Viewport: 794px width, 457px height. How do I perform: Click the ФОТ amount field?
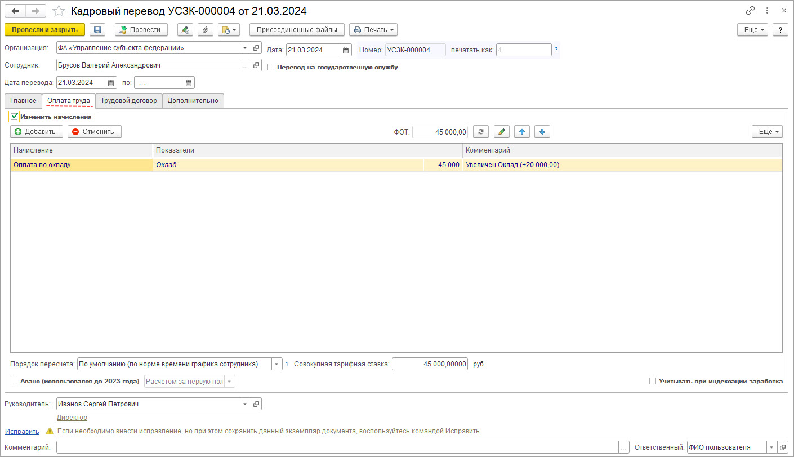(x=440, y=132)
